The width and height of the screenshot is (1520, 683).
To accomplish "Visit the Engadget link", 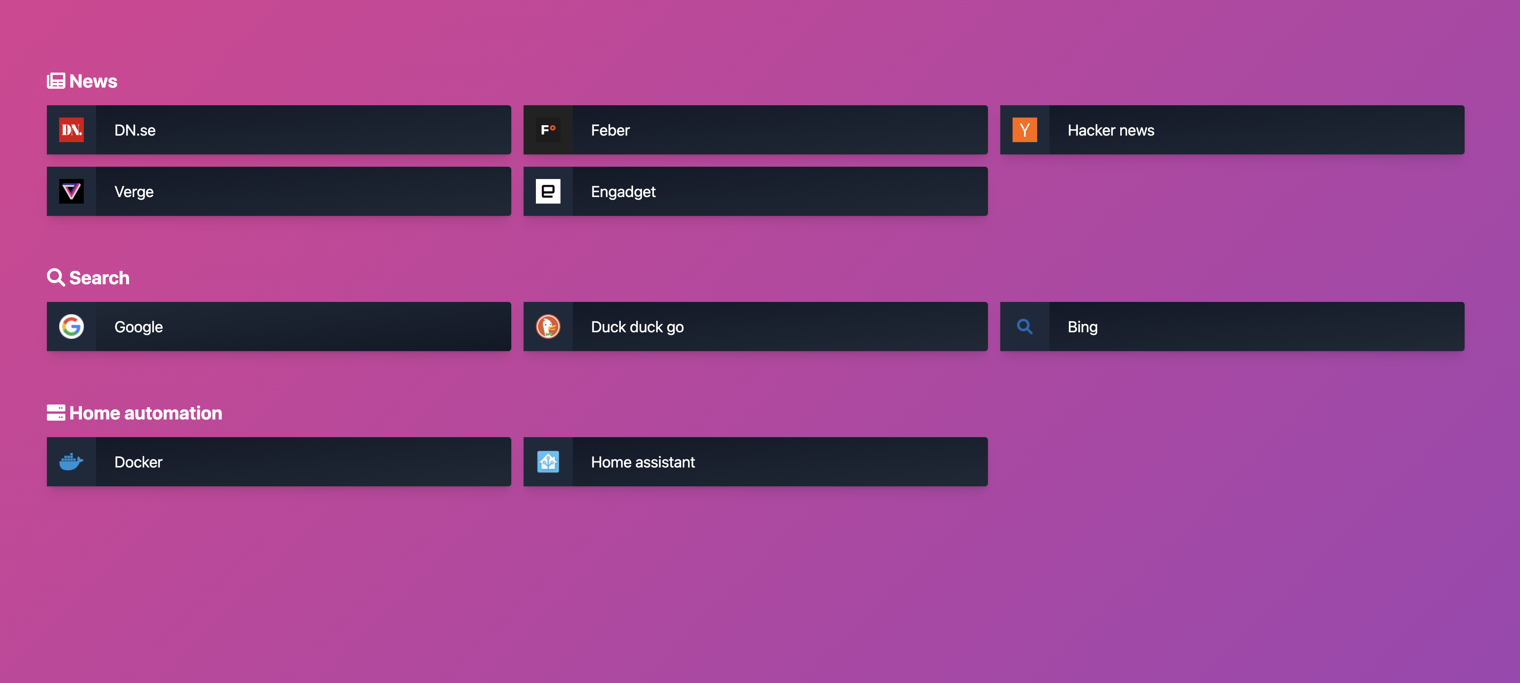I will pos(623,192).
